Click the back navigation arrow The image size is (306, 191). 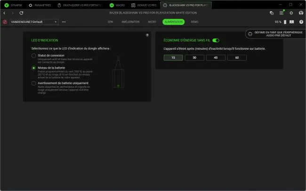tap(4, 13)
